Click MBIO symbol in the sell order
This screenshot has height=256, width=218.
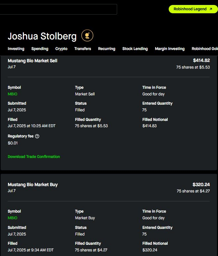(x=12, y=94)
